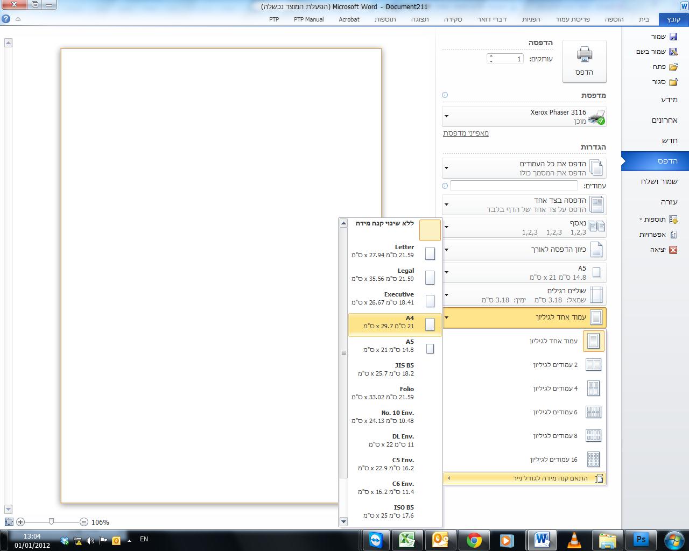Increase copies with up stepper arrow

click(491, 56)
